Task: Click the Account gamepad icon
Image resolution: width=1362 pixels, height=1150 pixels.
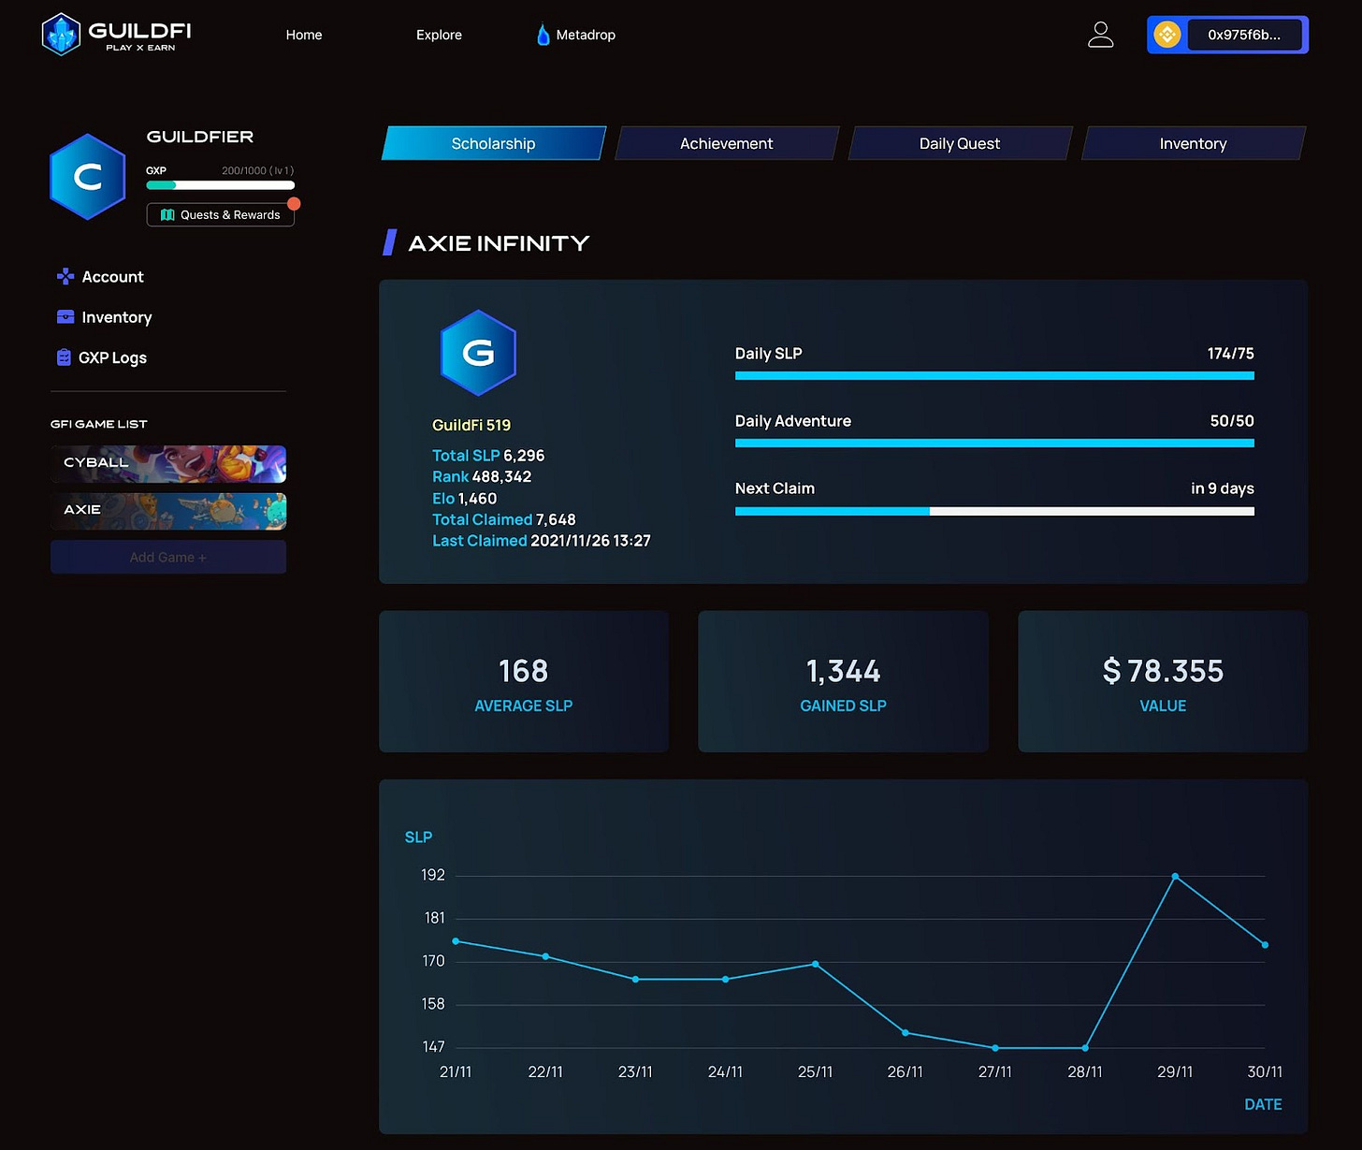Action: [65, 276]
